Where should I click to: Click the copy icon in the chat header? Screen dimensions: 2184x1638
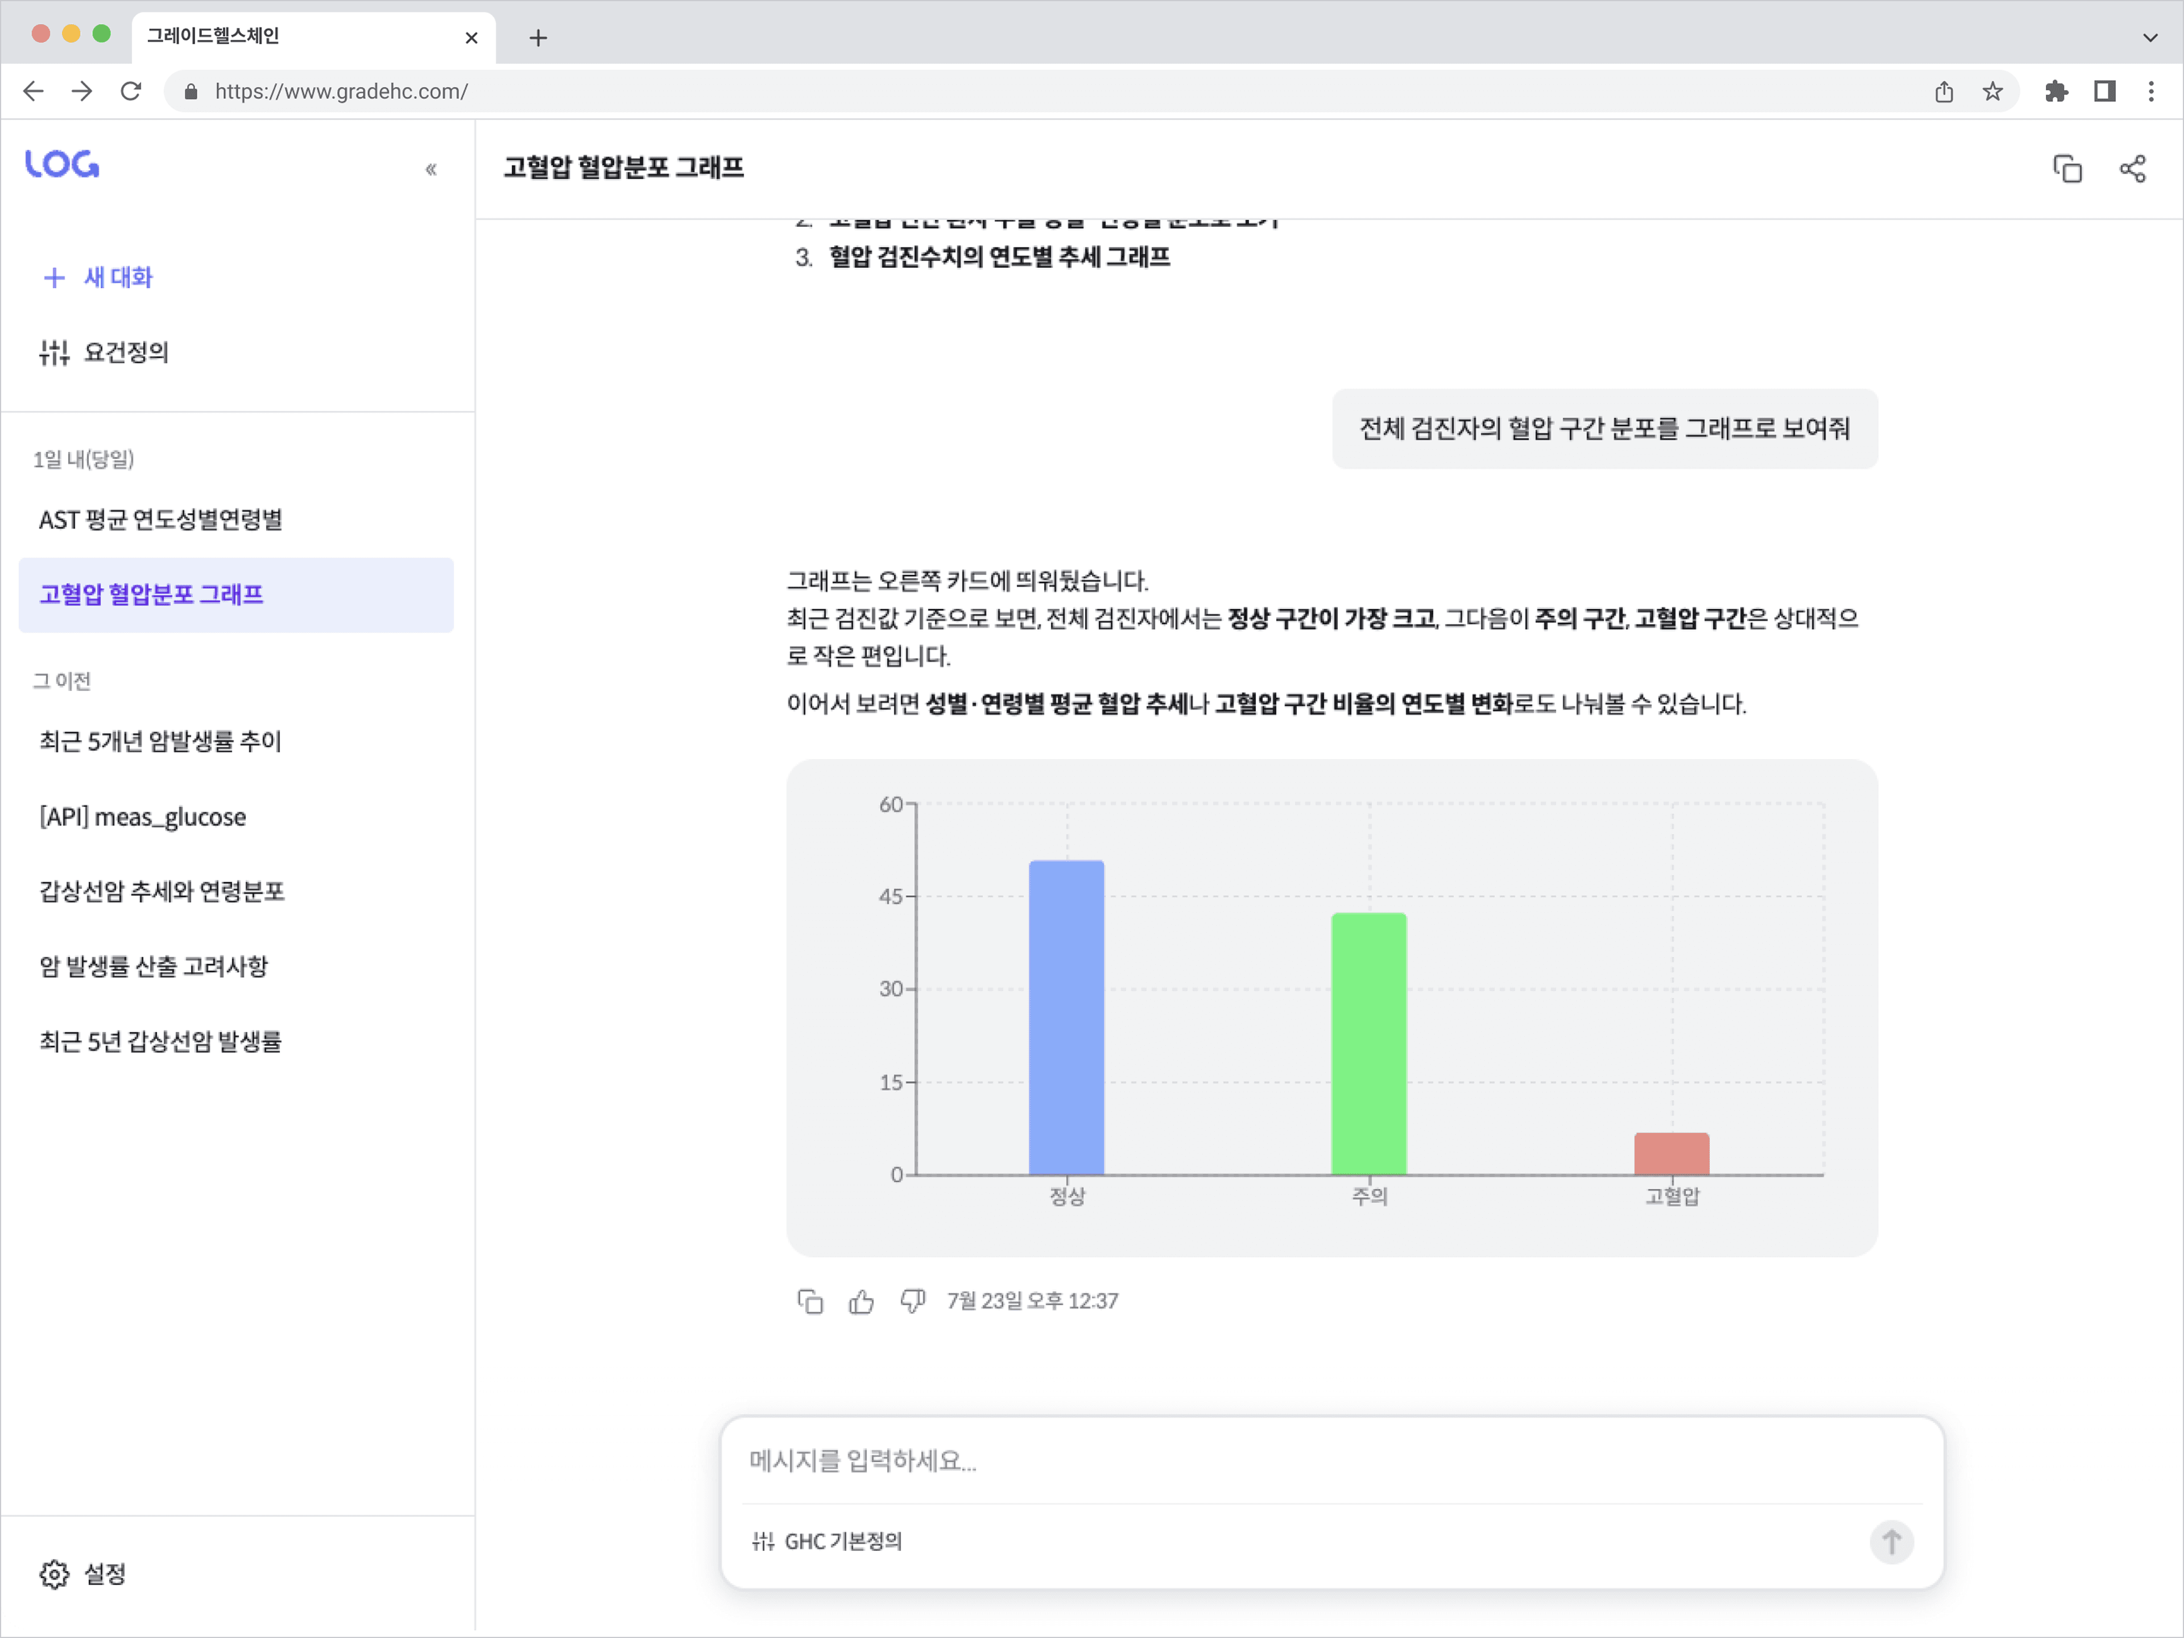2067,169
